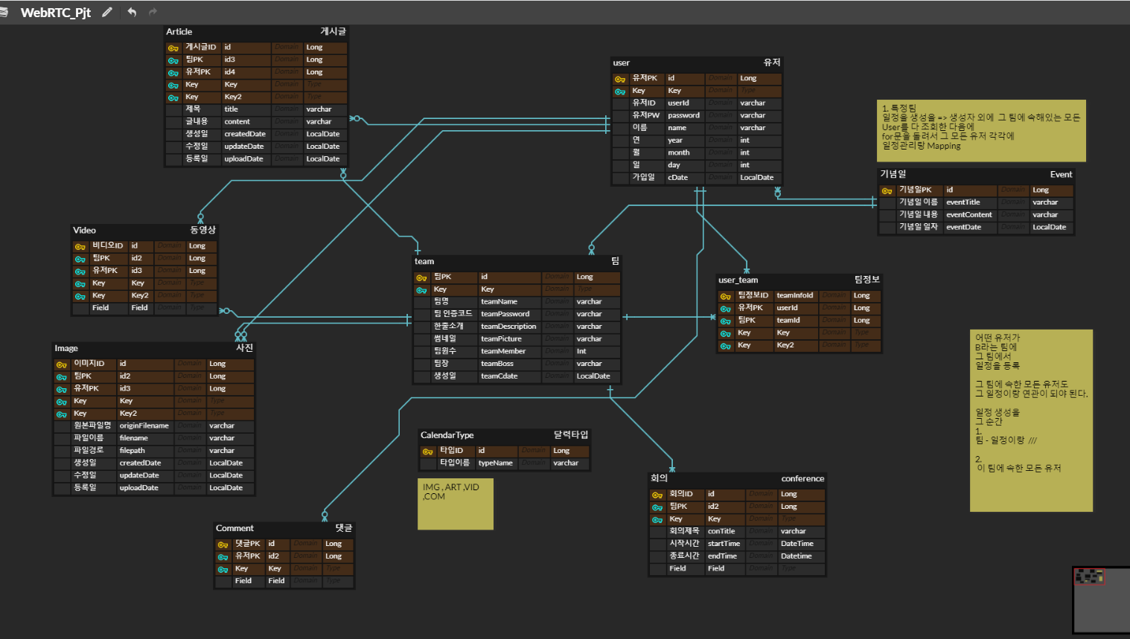Viewport: 1130px width, 639px height.
Task: Click the minimap thumbnail in the corner
Action: coord(1101,600)
